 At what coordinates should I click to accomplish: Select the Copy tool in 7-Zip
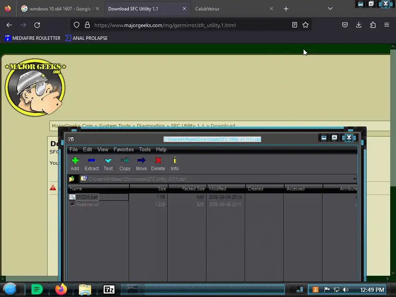tap(125, 164)
